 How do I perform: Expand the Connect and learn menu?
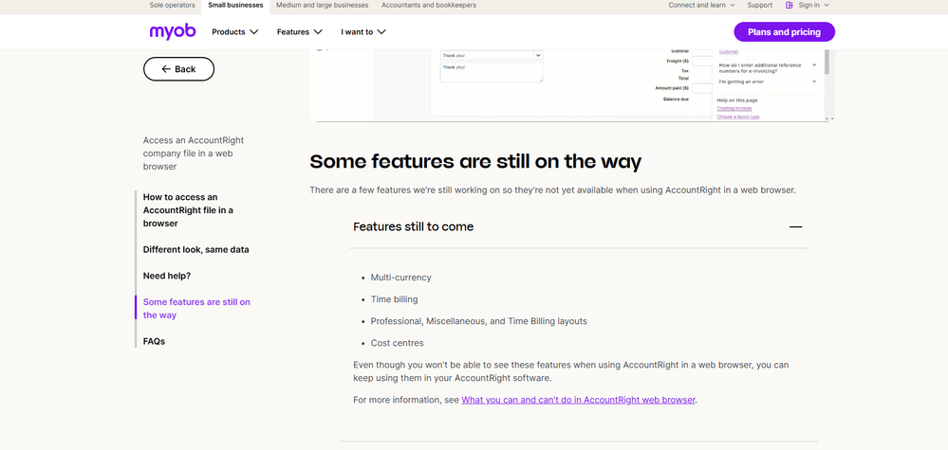click(x=702, y=6)
